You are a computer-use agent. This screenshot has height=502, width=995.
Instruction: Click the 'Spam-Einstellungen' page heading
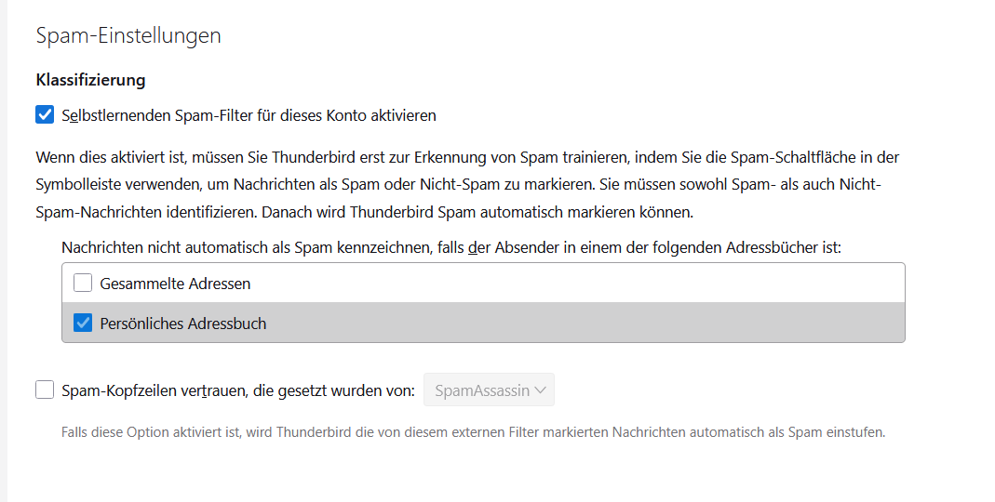(128, 35)
